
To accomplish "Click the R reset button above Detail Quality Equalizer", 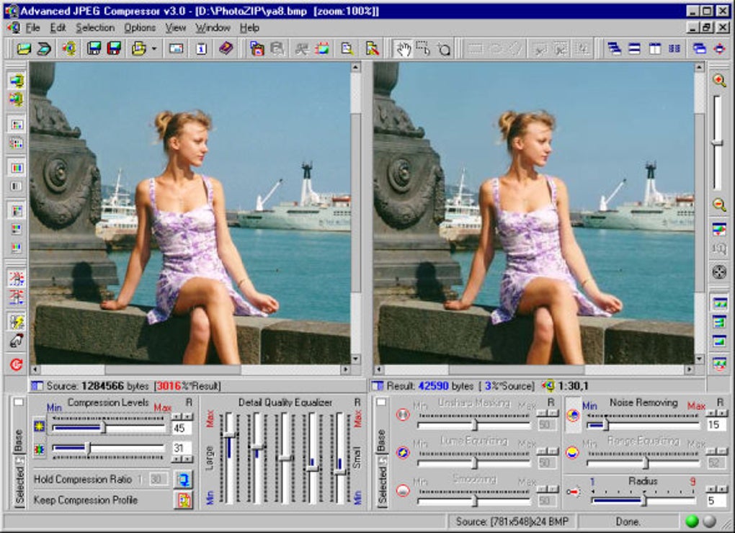I will pyautogui.click(x=357, y=402).
